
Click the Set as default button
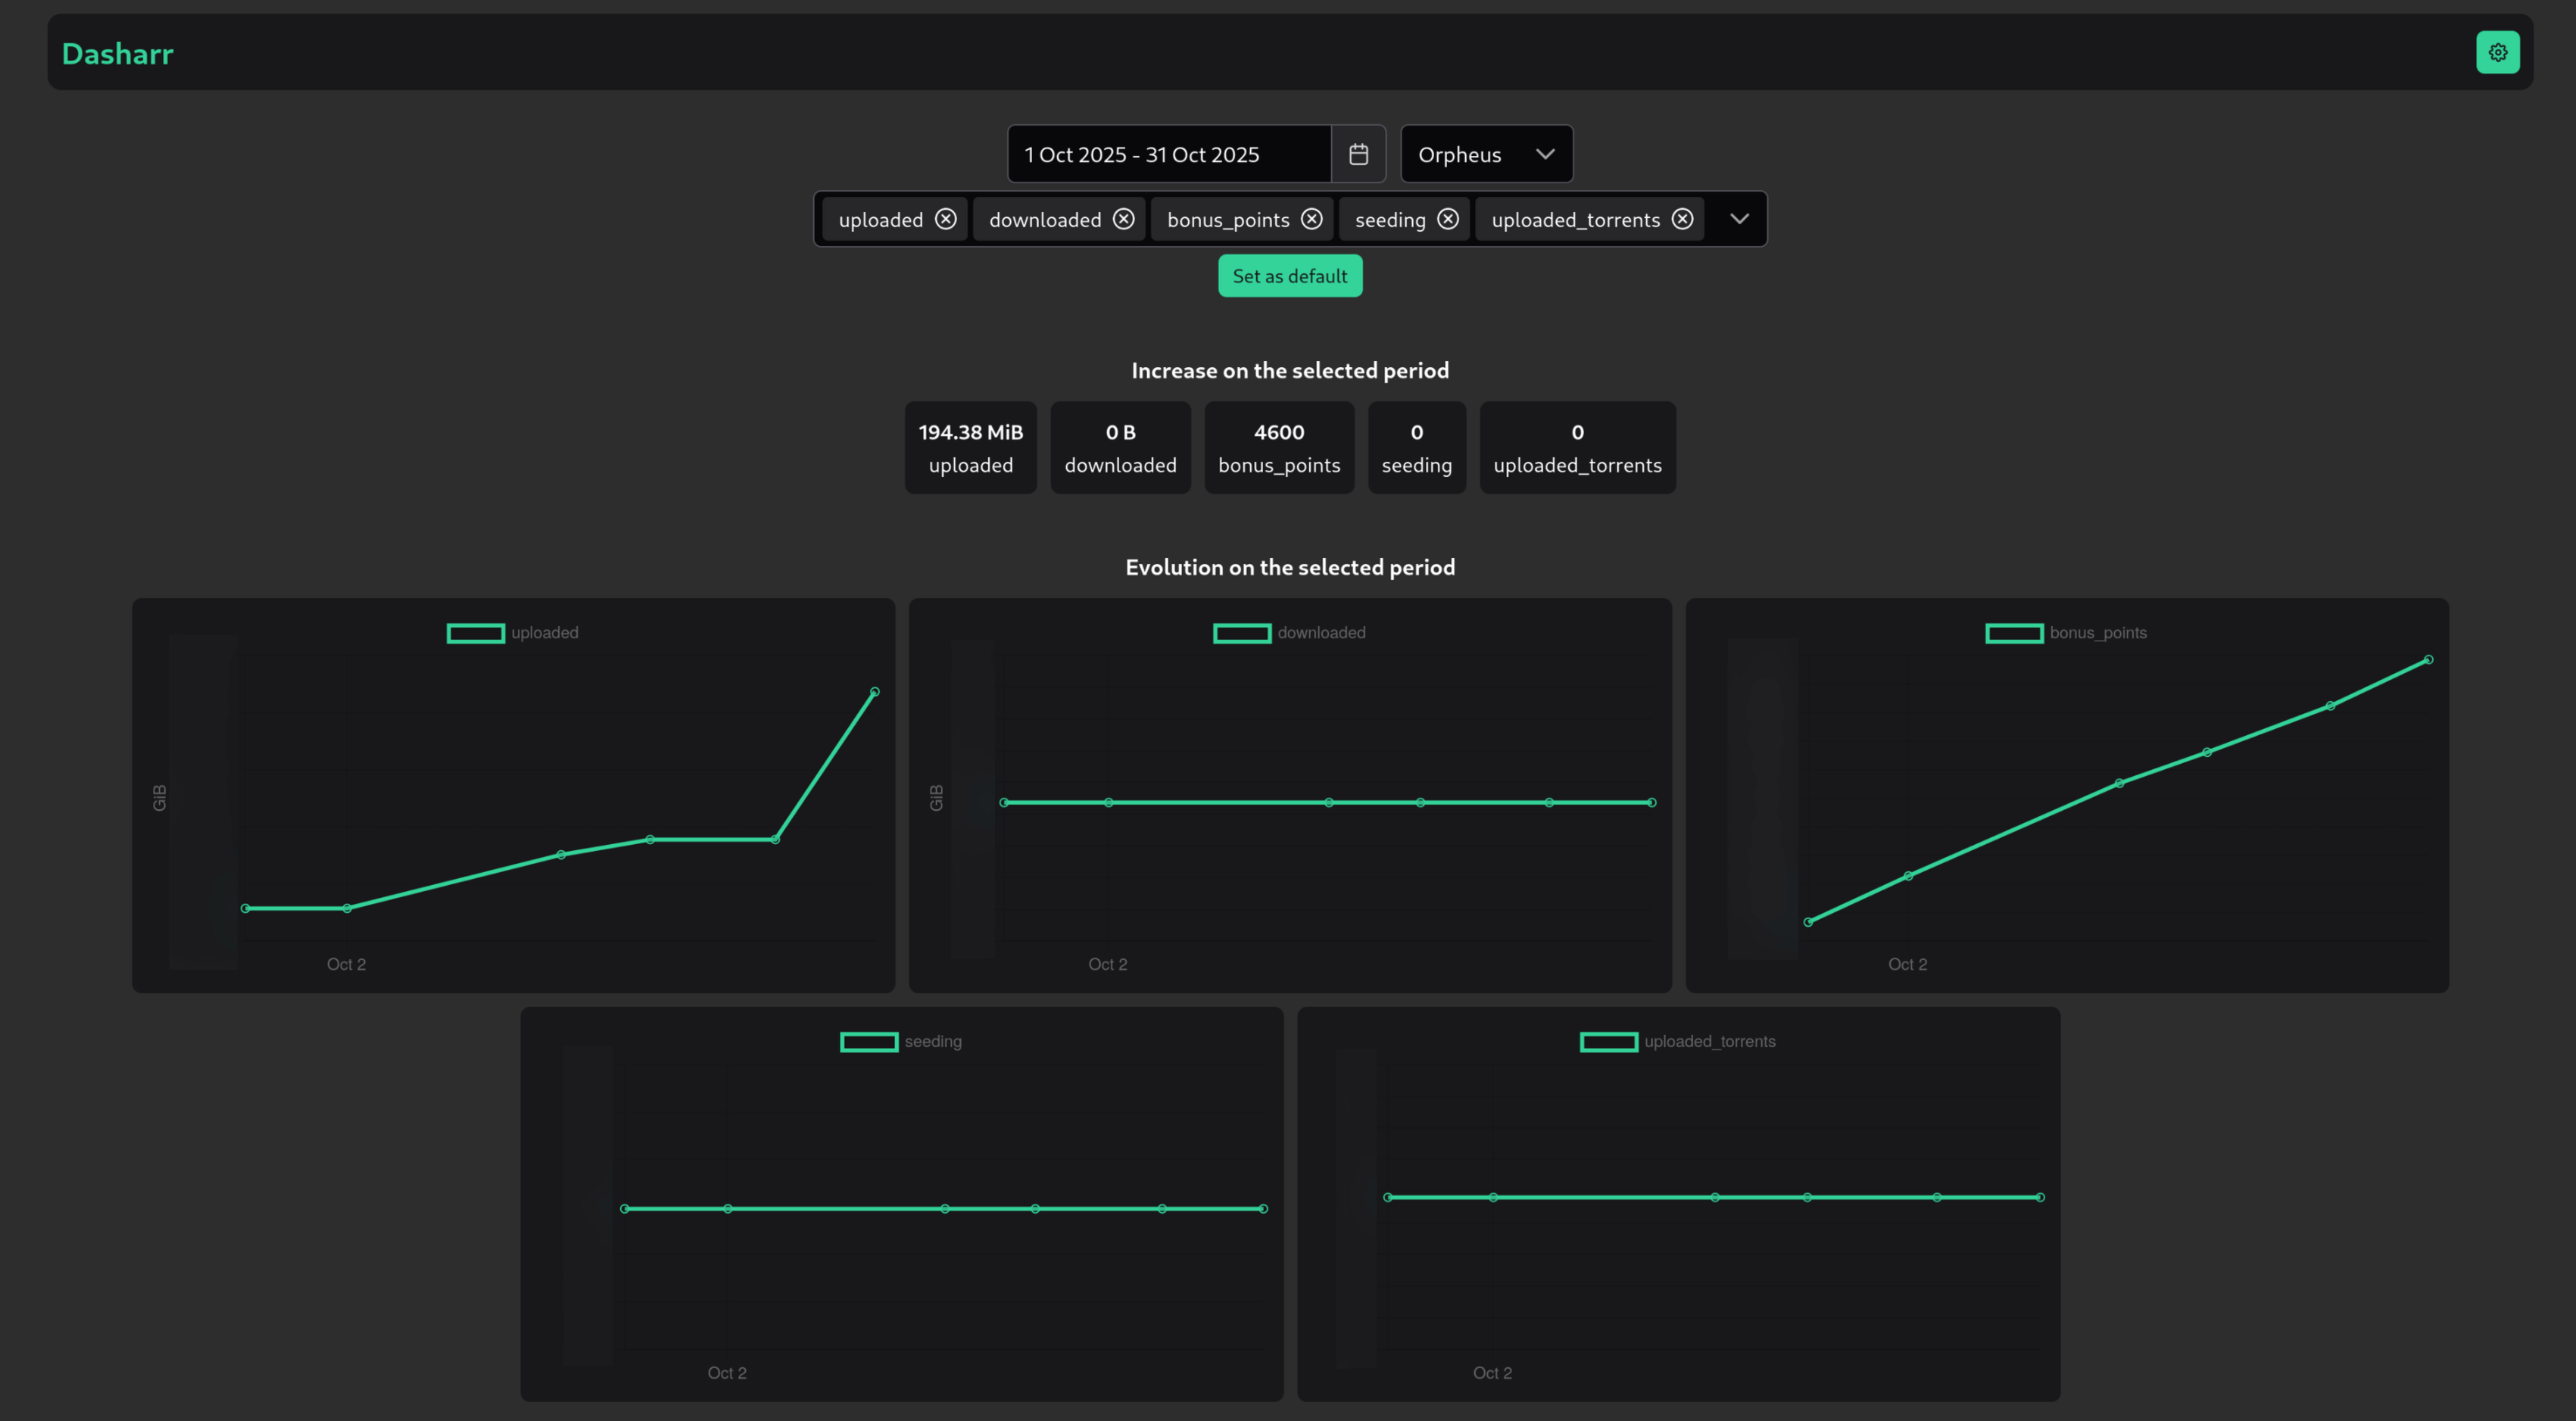click(1289, 276)
